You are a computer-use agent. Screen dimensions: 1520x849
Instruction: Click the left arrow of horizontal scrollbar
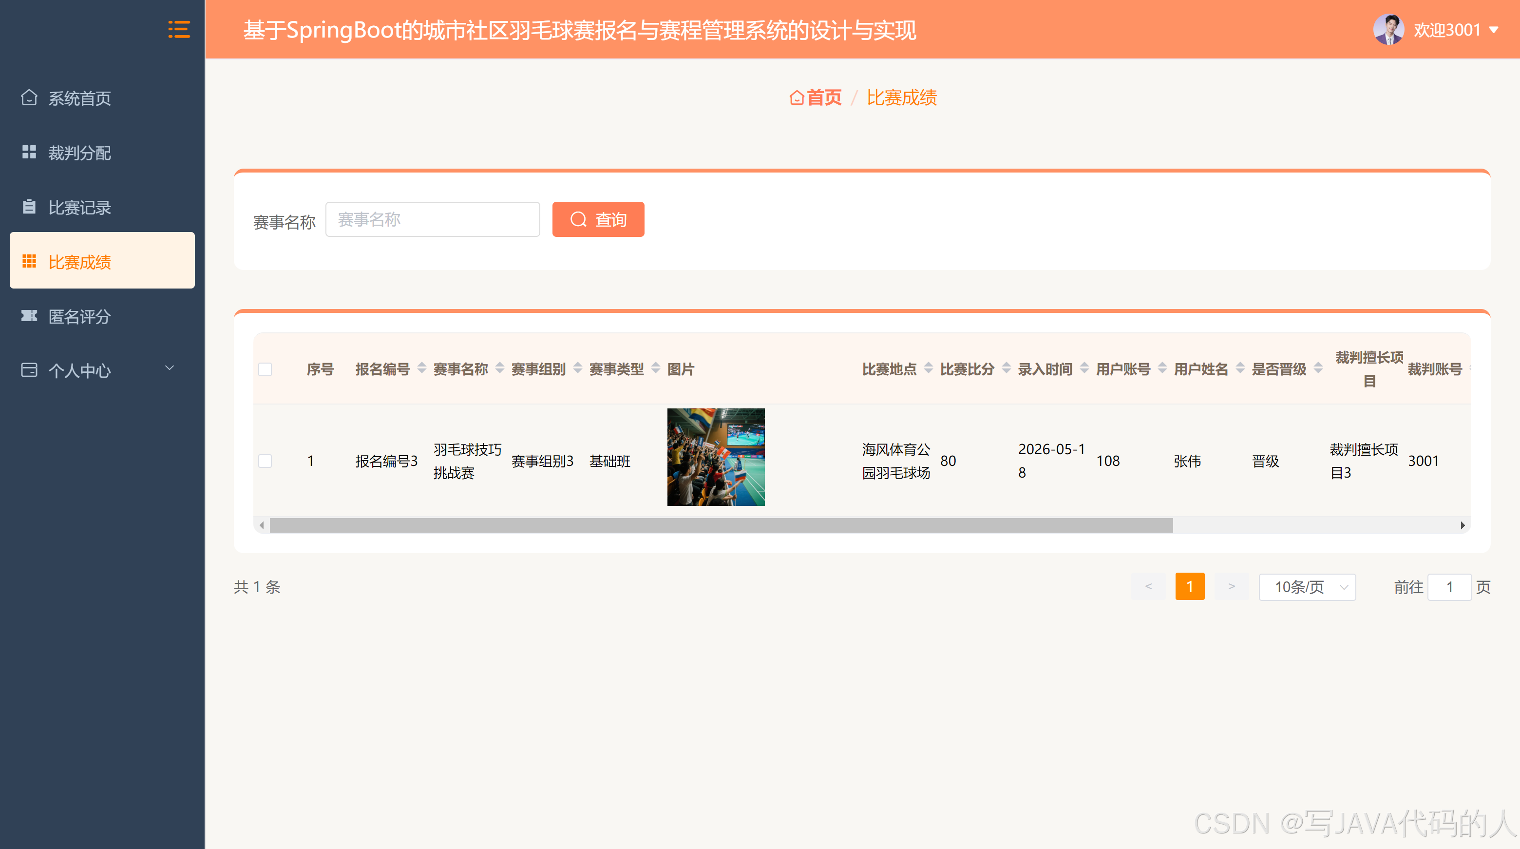coord(262,525)
